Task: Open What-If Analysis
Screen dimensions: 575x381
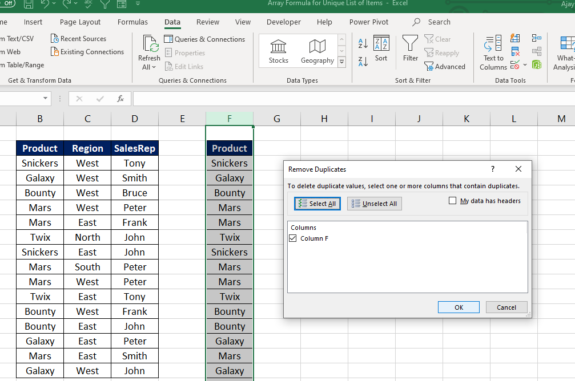Action: tap(565, 53)
